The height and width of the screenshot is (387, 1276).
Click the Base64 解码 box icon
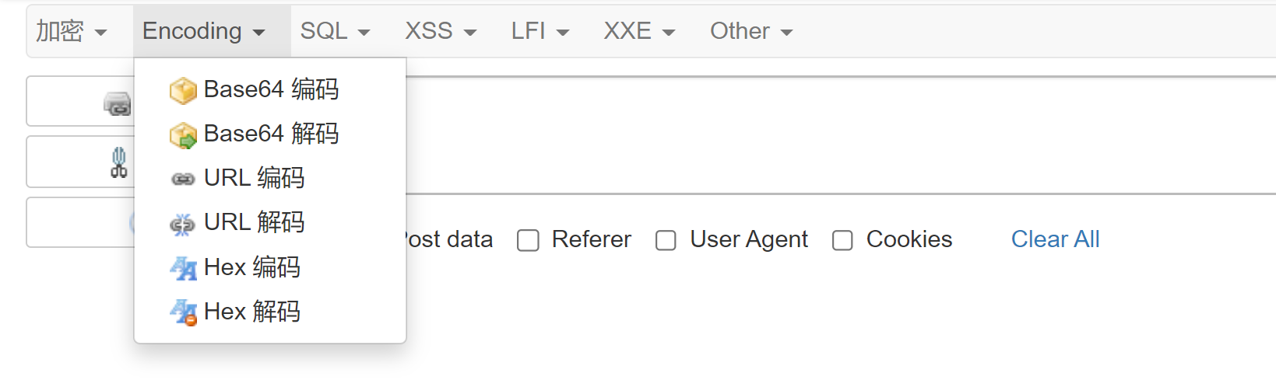coord(183,134)
